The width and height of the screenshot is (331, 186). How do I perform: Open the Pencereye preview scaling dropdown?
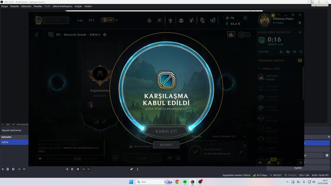click(x=22, y=125)
